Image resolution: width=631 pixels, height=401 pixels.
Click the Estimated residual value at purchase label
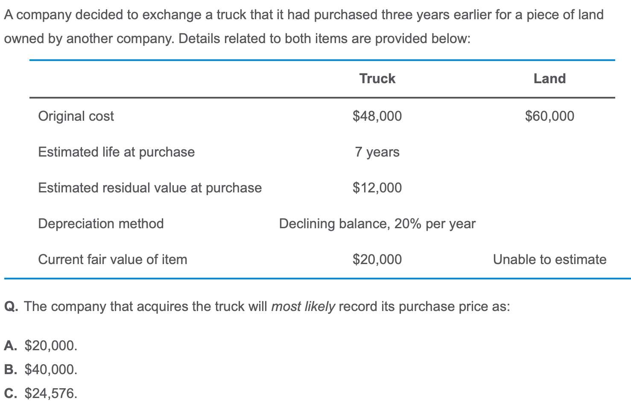150,188
